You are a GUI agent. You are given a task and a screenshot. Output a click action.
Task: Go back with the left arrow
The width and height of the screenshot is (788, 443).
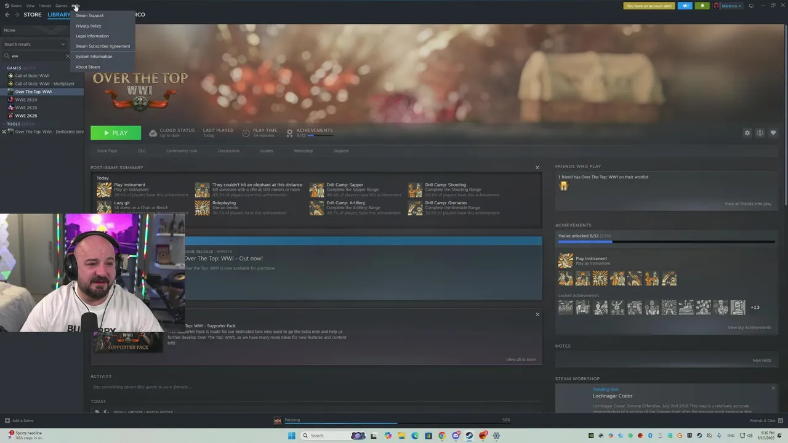pyautogui.click(x=7, y=14)
